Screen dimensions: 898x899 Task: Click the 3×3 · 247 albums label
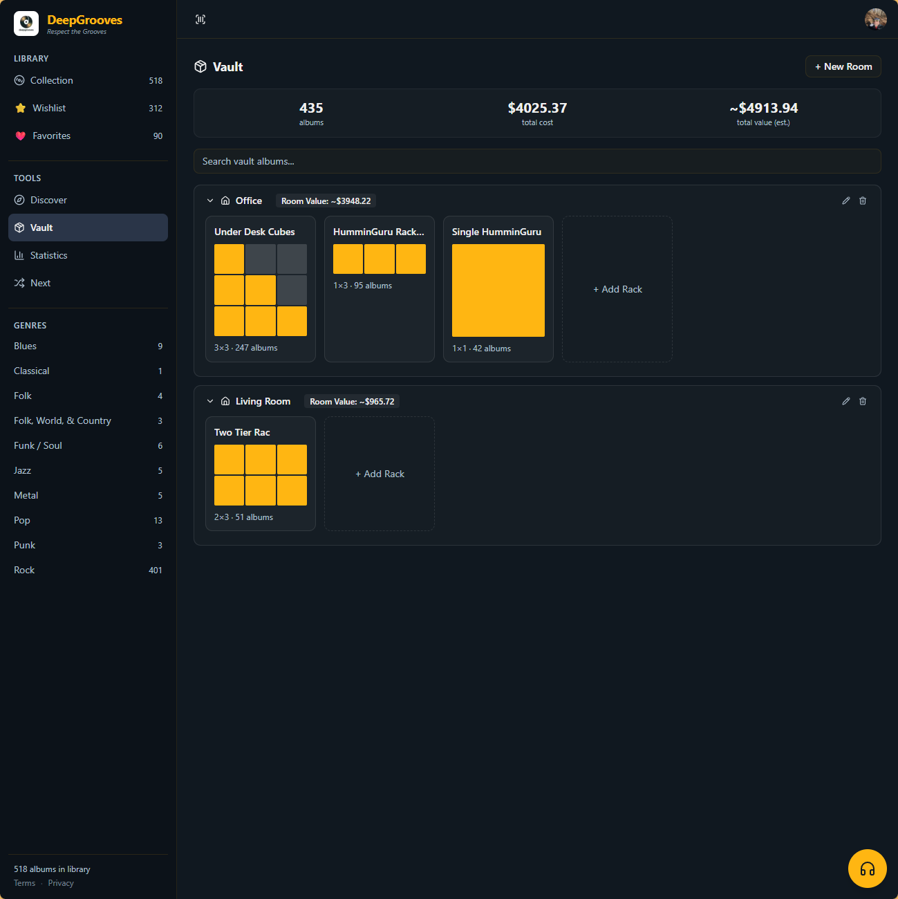(x=246, y=348)
